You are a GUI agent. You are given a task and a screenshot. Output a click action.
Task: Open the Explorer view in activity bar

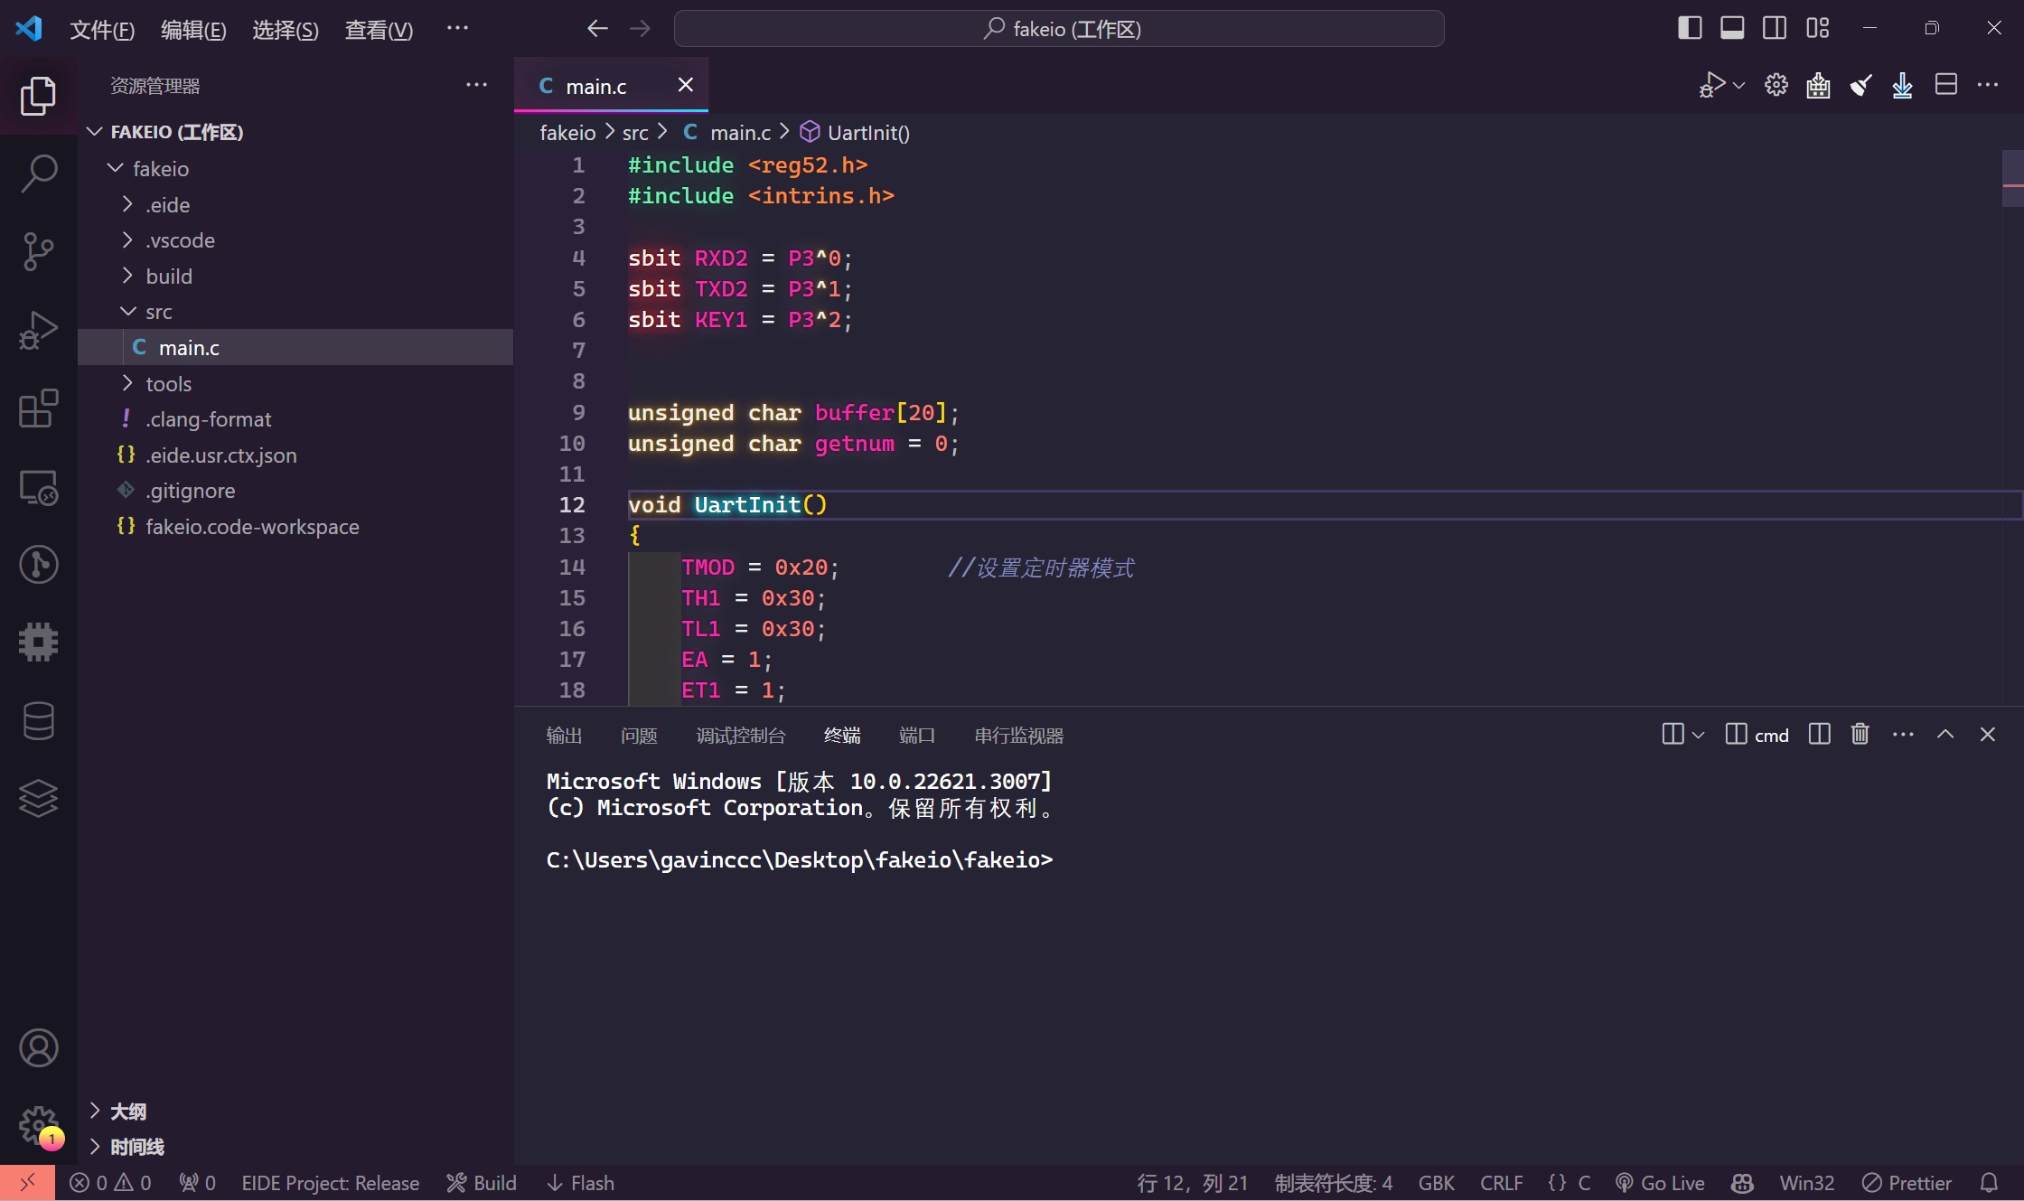(38, 96)
